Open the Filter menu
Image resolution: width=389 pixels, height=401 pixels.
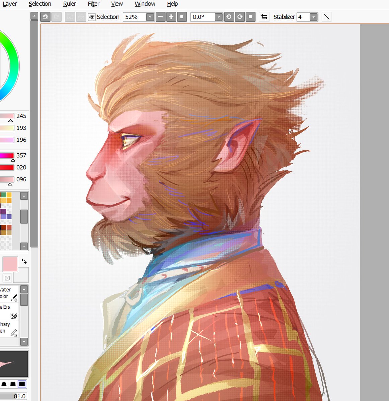point(93,4)
